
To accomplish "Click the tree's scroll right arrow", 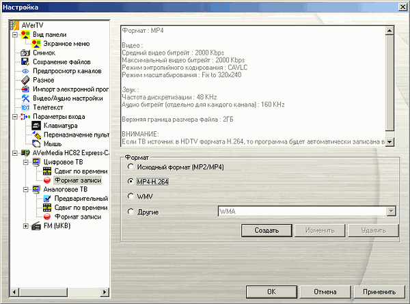I will click(x=105, y=292).
